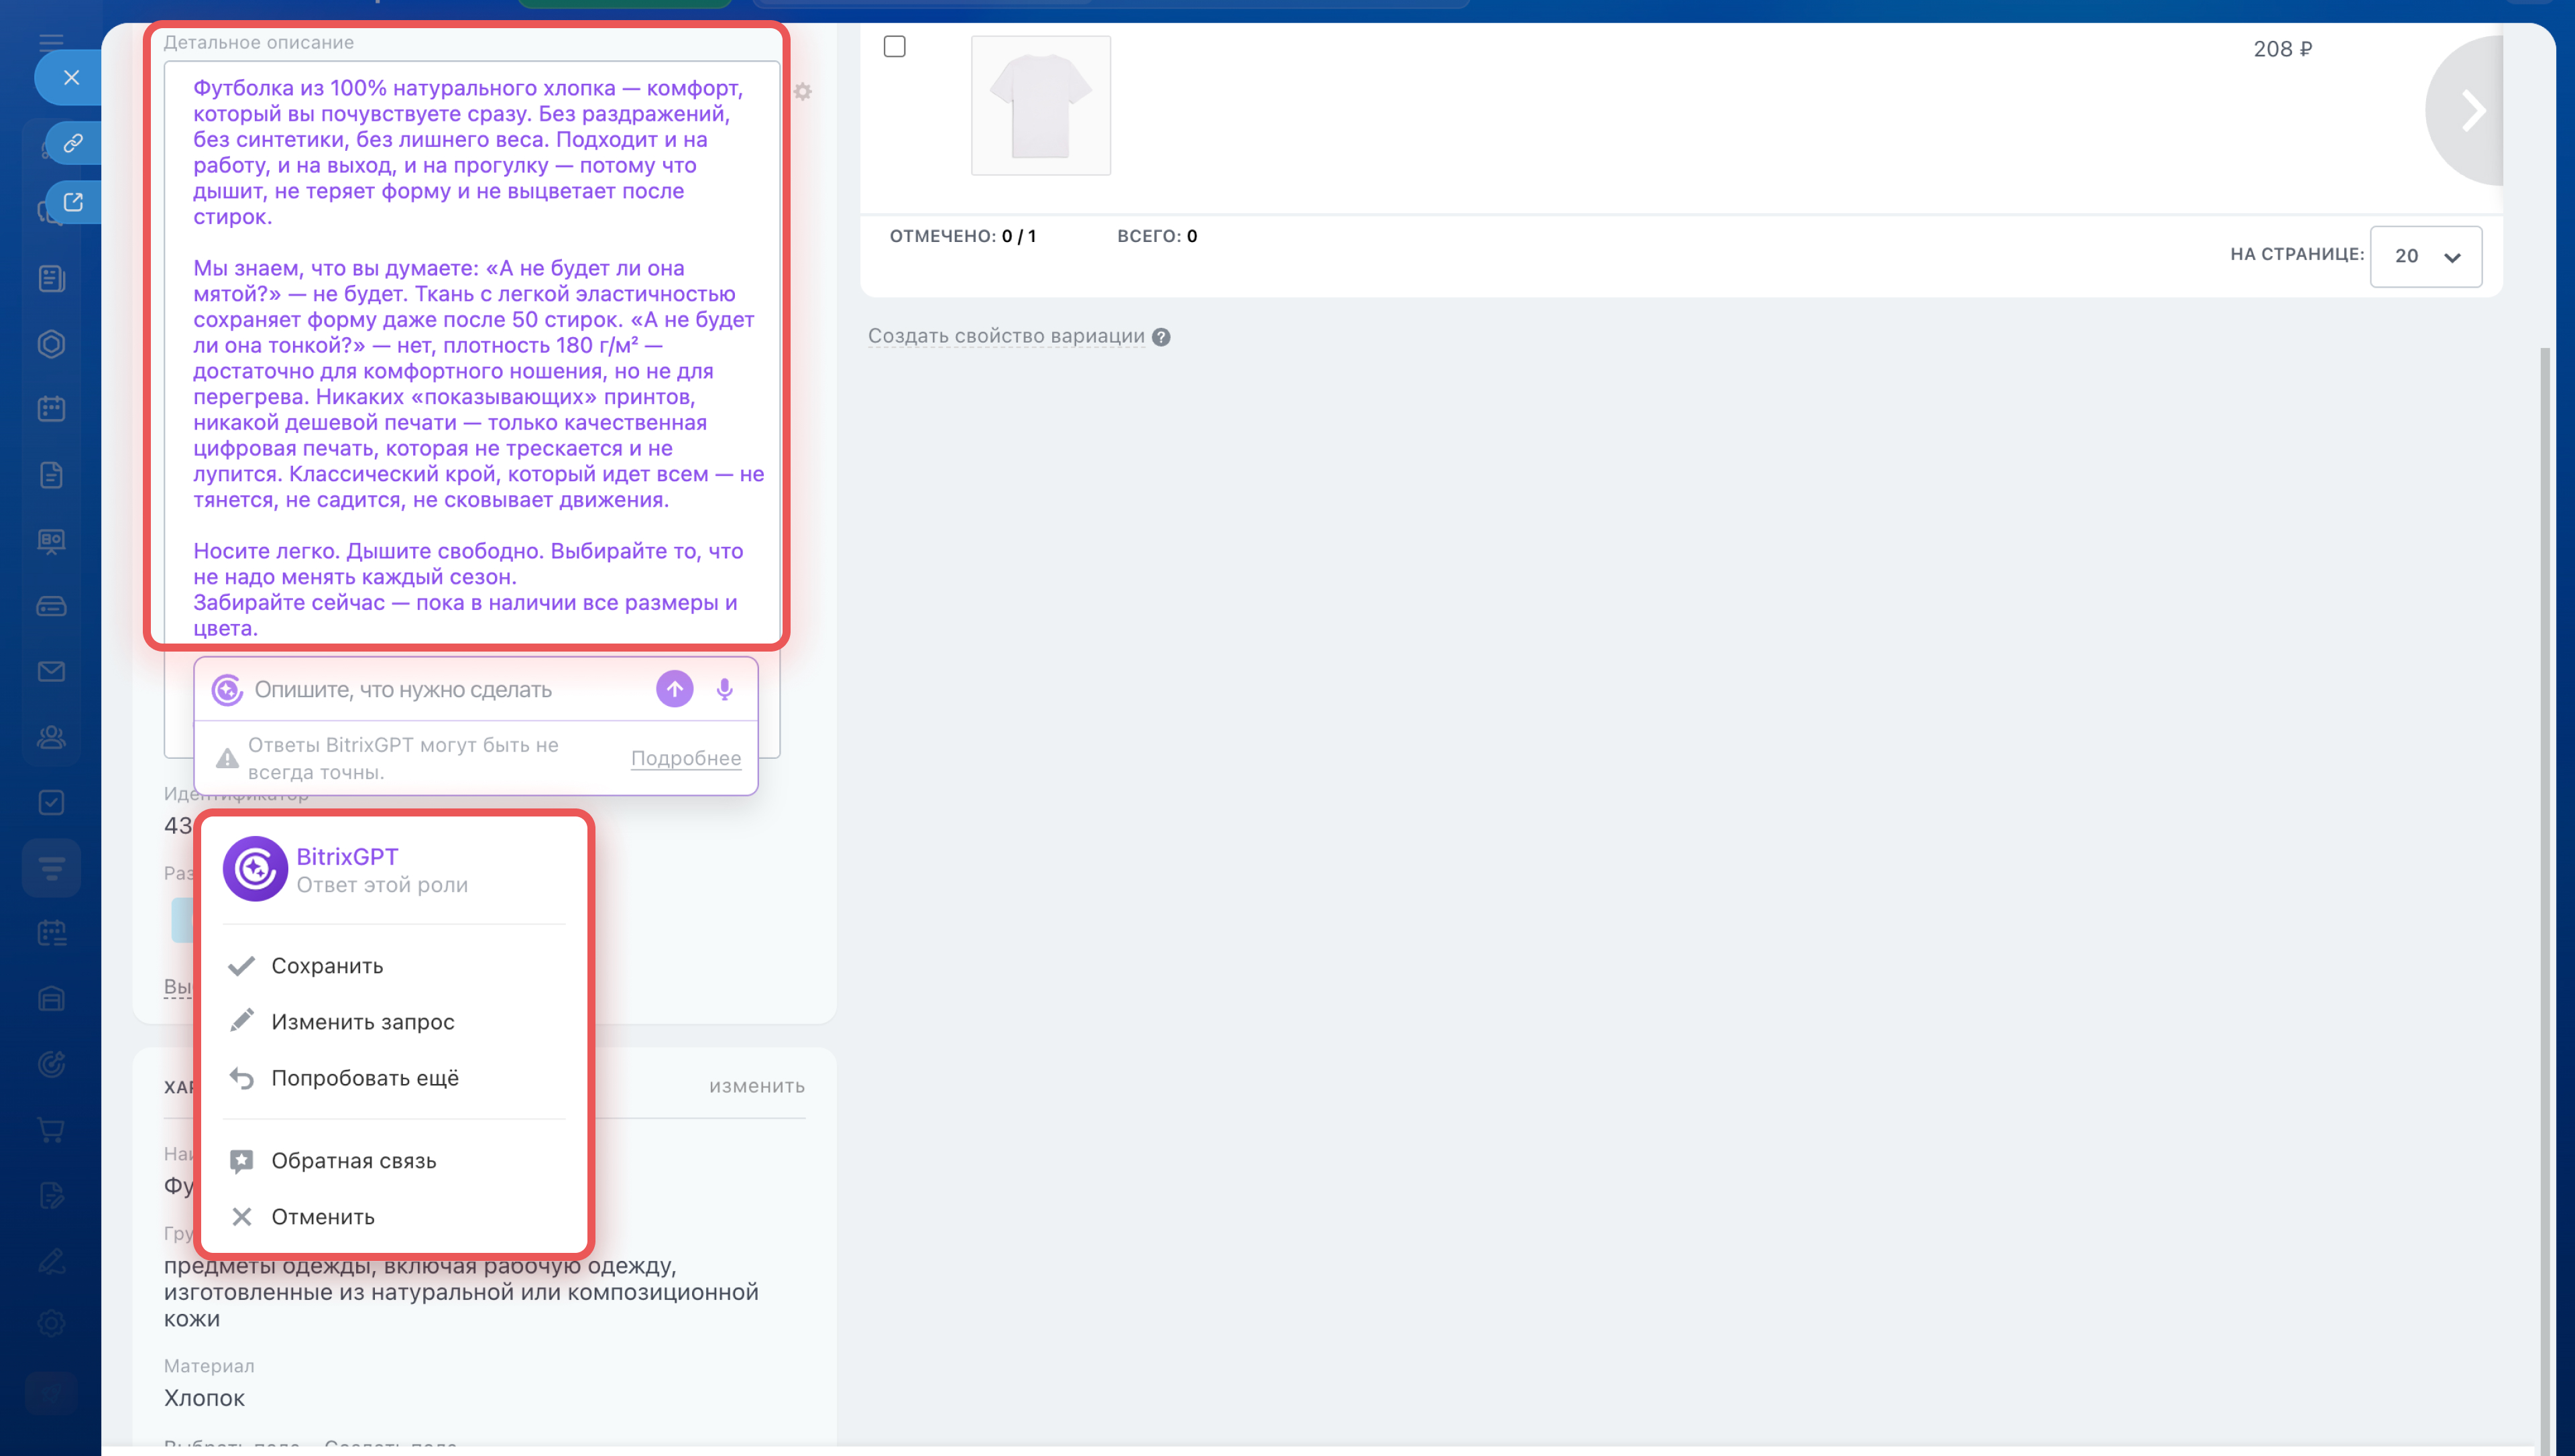Check the t-shirt variation row checkbox
Screen dimensions: 2575x1456
point(894,47)
